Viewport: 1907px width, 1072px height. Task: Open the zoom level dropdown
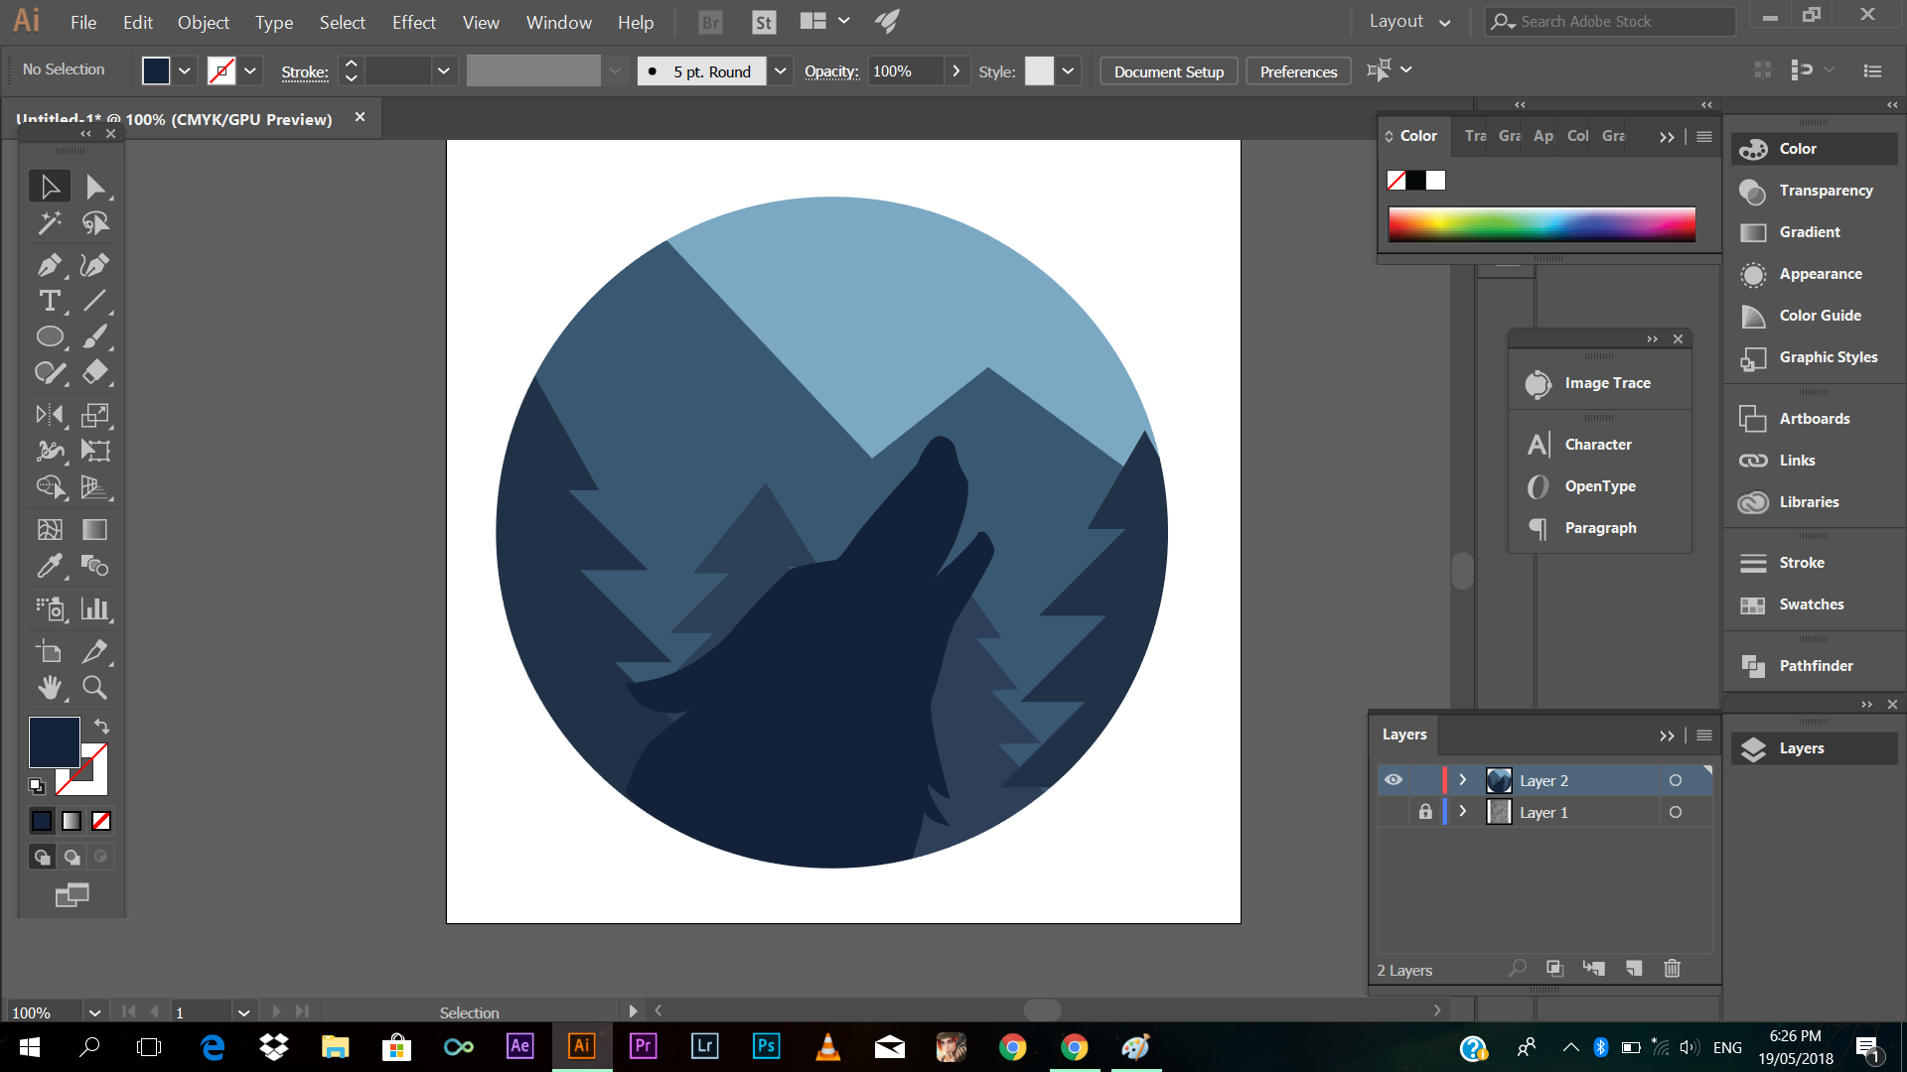(94, 1012)
